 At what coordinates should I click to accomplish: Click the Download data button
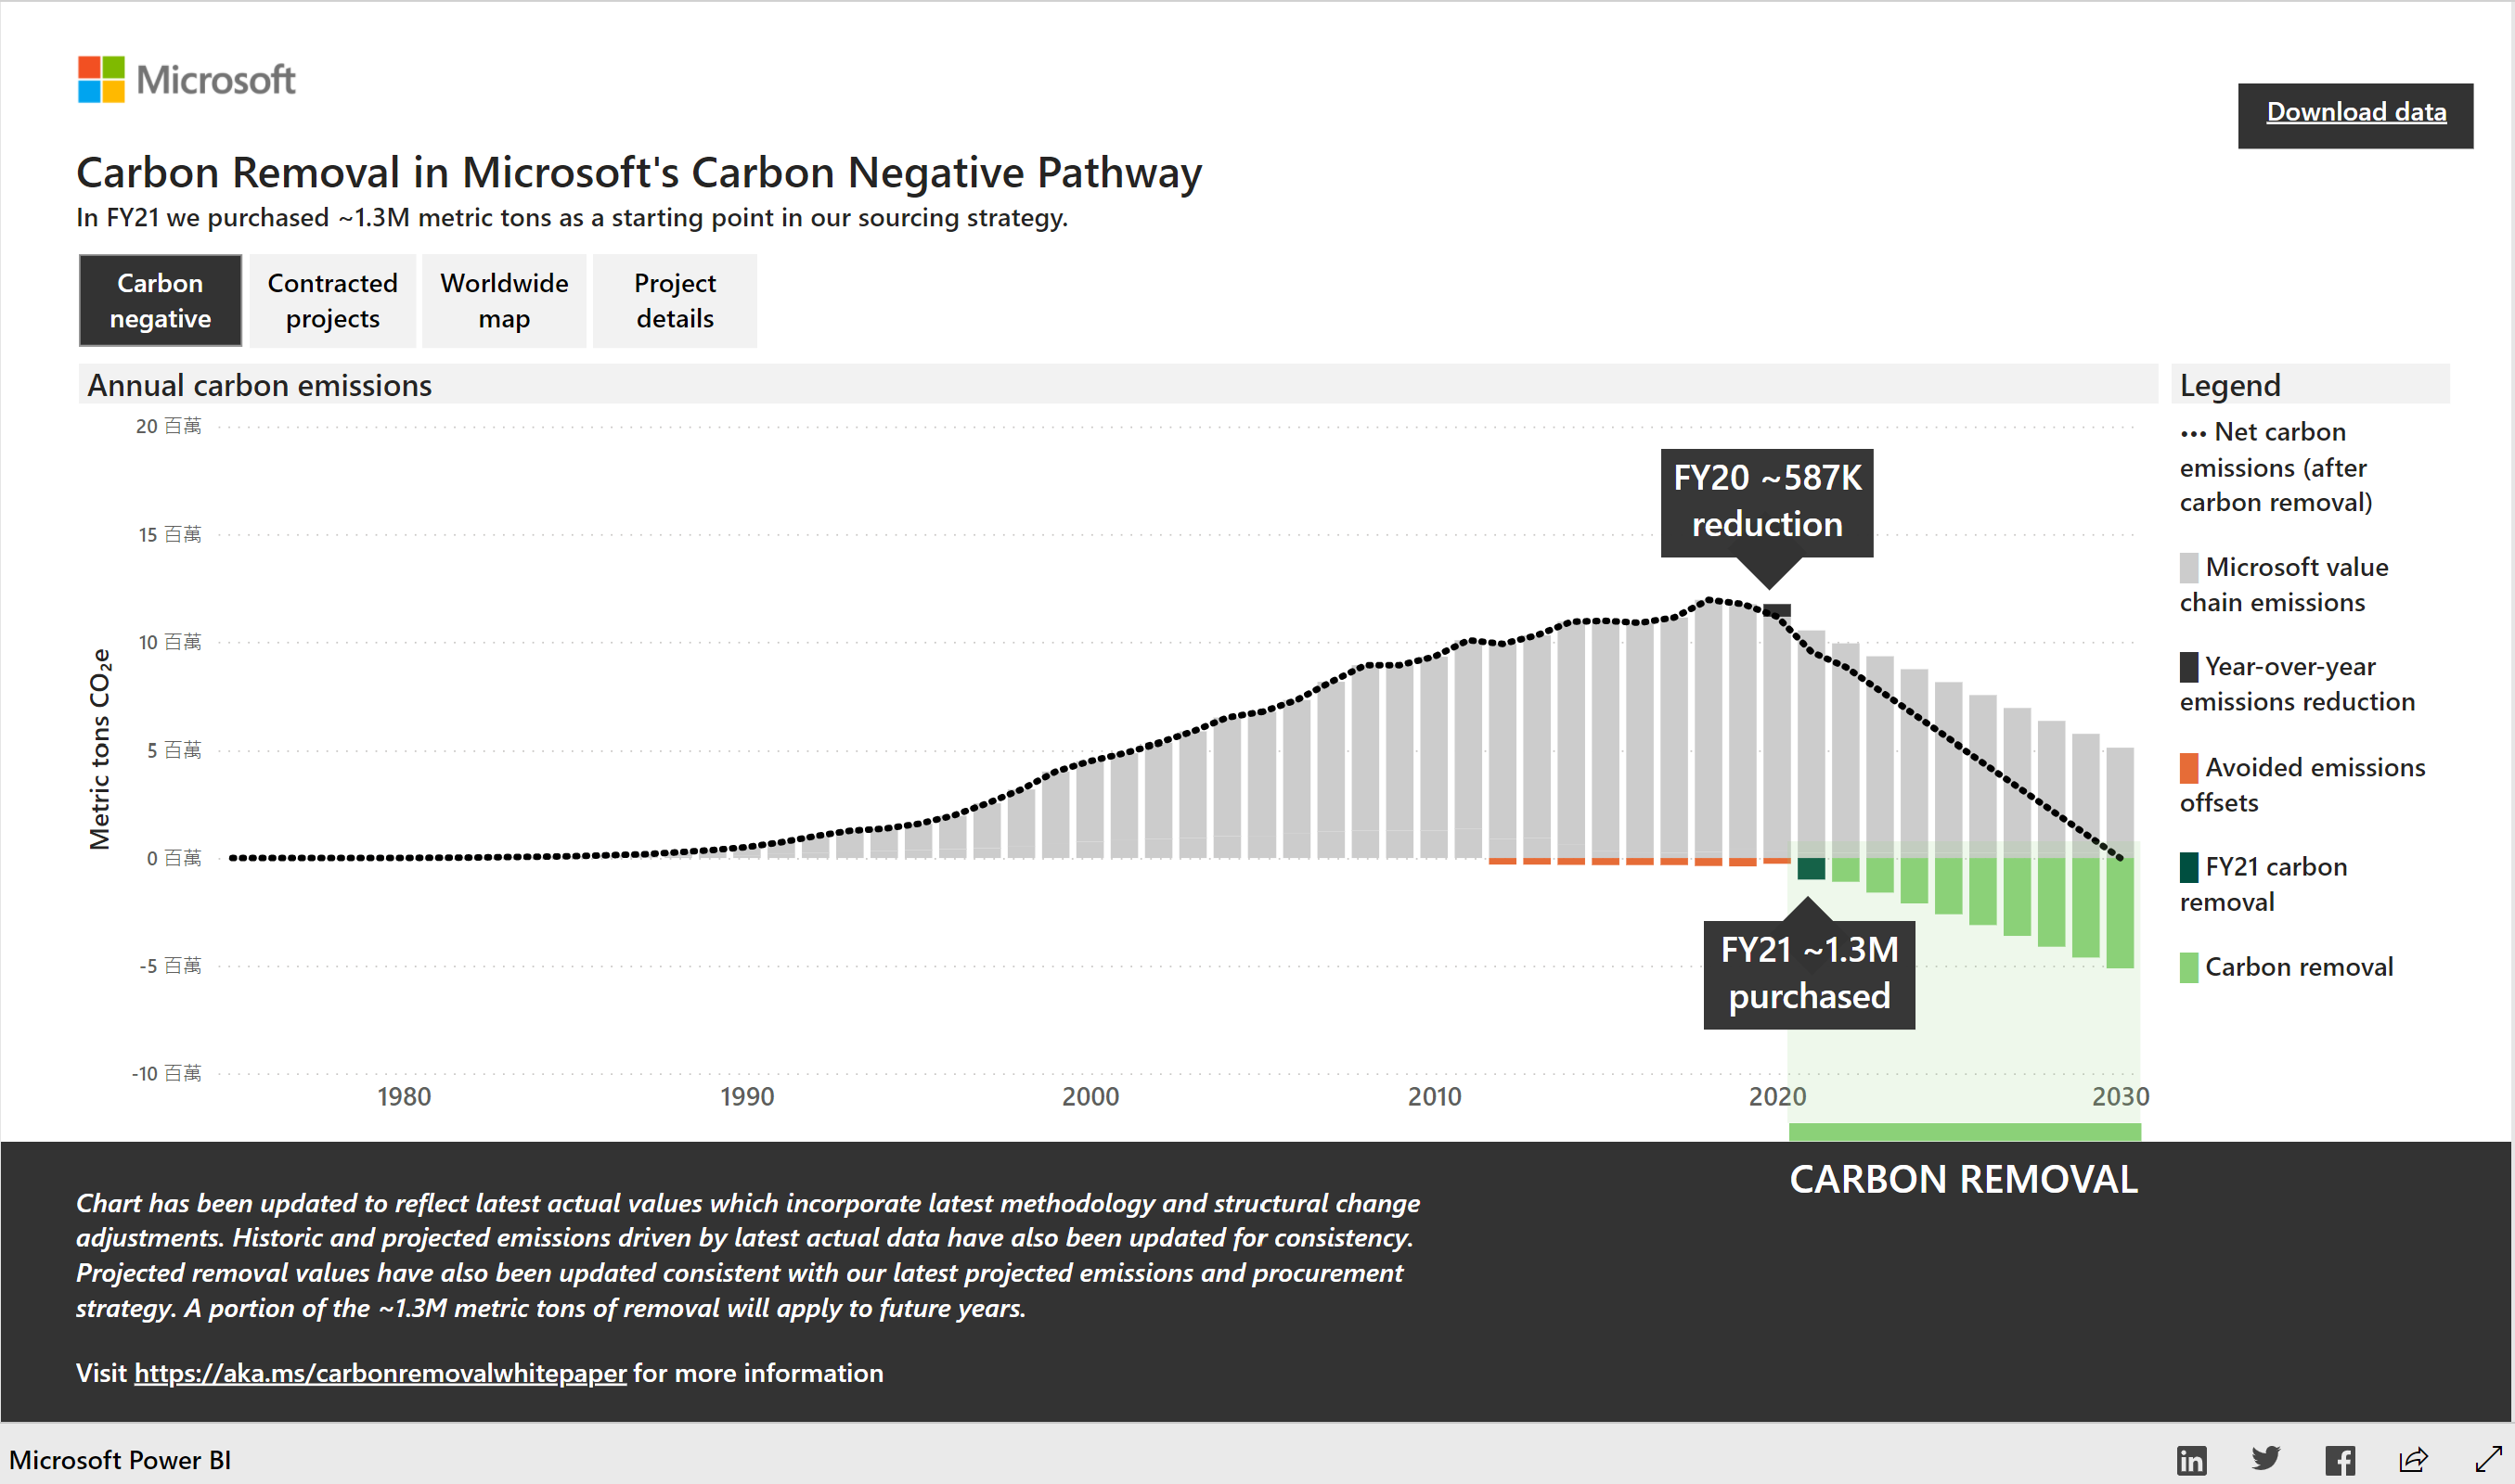(x=2355, y=115)
